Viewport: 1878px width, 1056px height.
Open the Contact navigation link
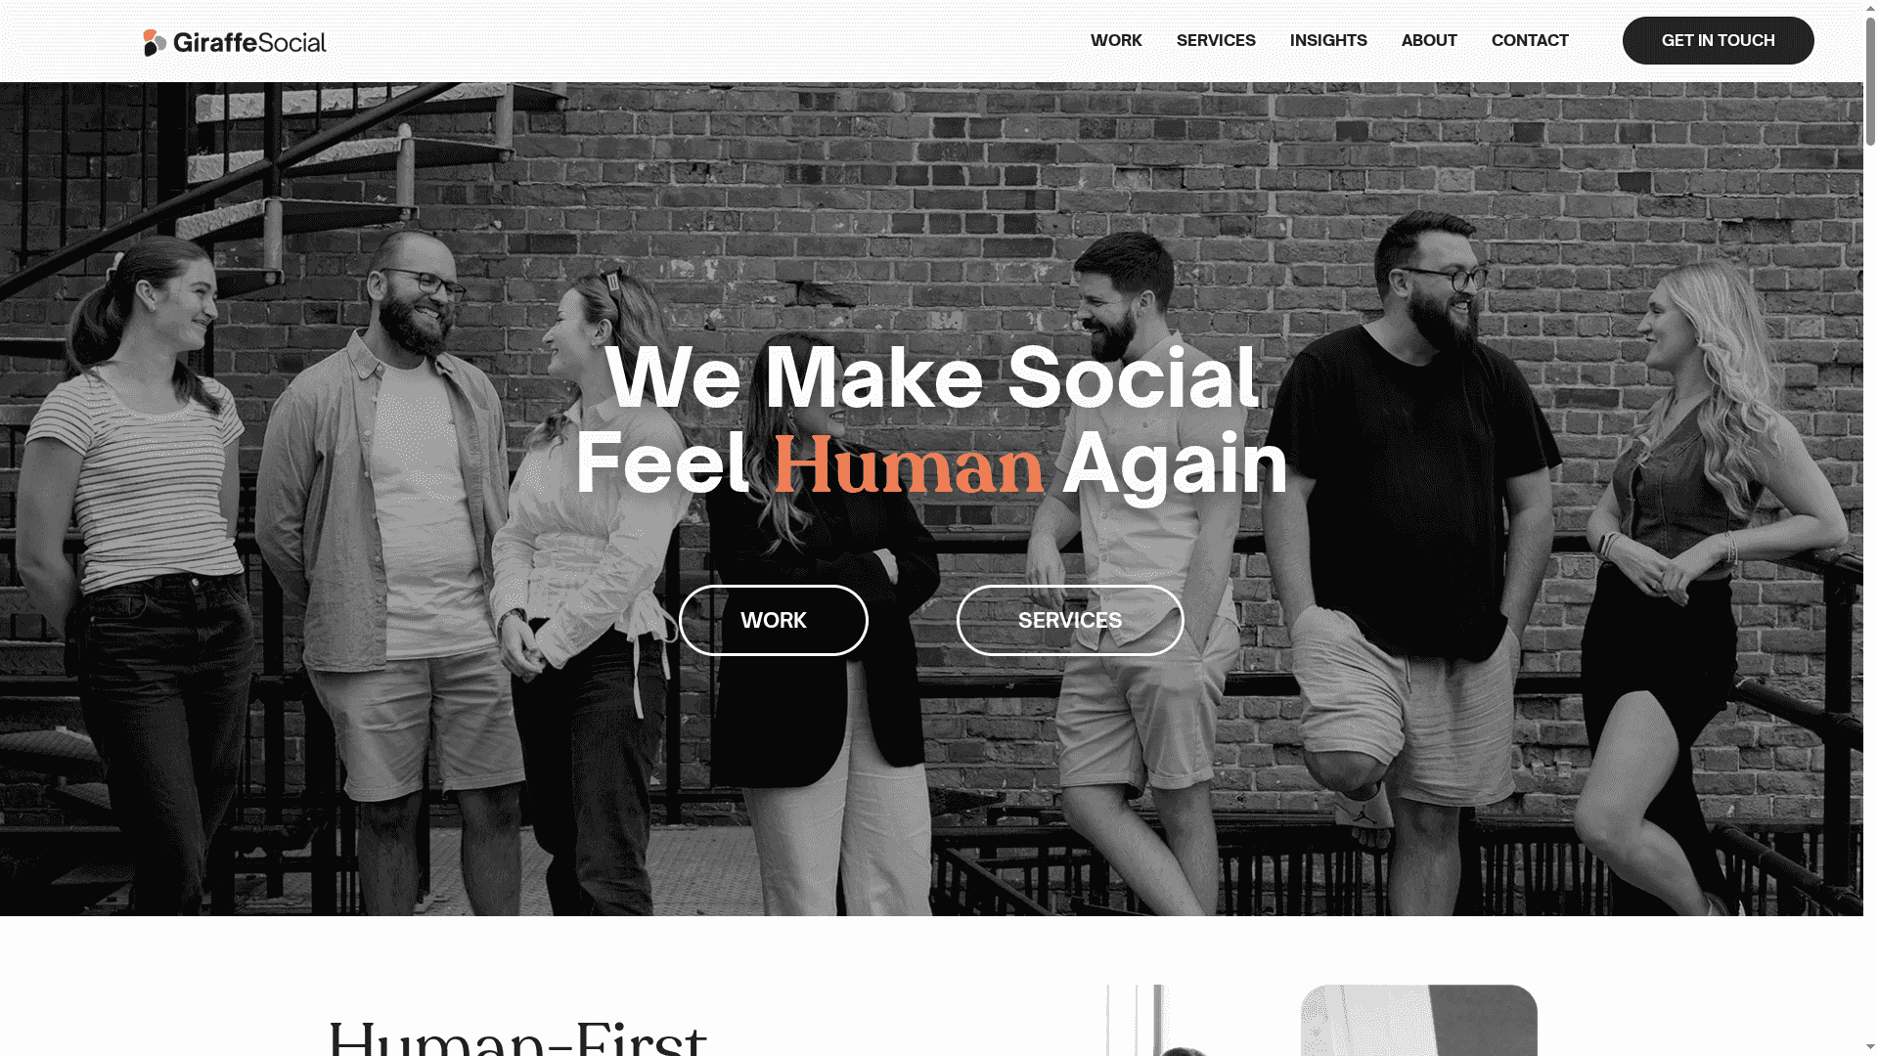click(x=1530, y=40)
